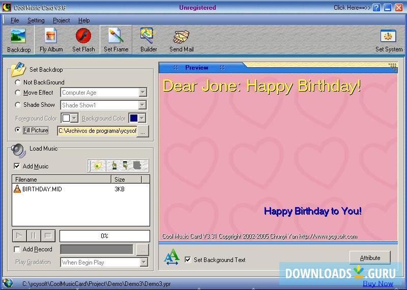
Task: Click 'Happy Birthday to You!' preview text
Action: [x=313, y=211]
